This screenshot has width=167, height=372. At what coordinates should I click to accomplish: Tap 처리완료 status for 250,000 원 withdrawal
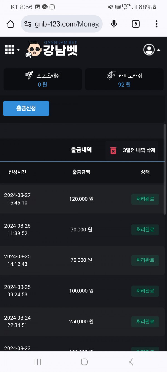pyautogui.click(x=145, y=321)
